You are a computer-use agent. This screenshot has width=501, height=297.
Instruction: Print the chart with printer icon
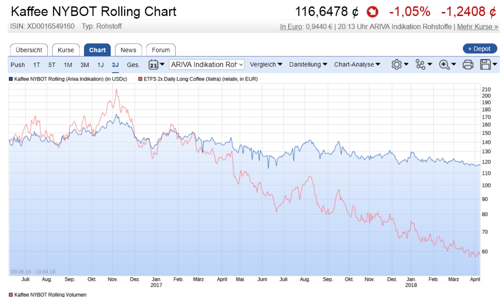pos(468,65)
